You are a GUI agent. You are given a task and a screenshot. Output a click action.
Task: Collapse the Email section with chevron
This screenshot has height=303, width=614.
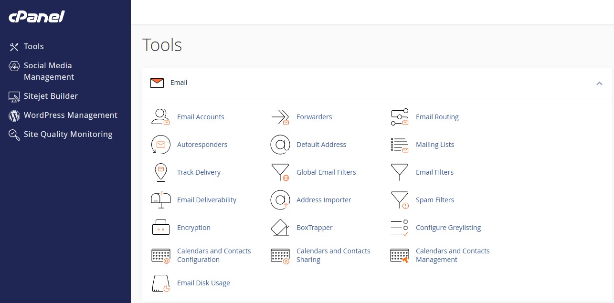(599, 84)
